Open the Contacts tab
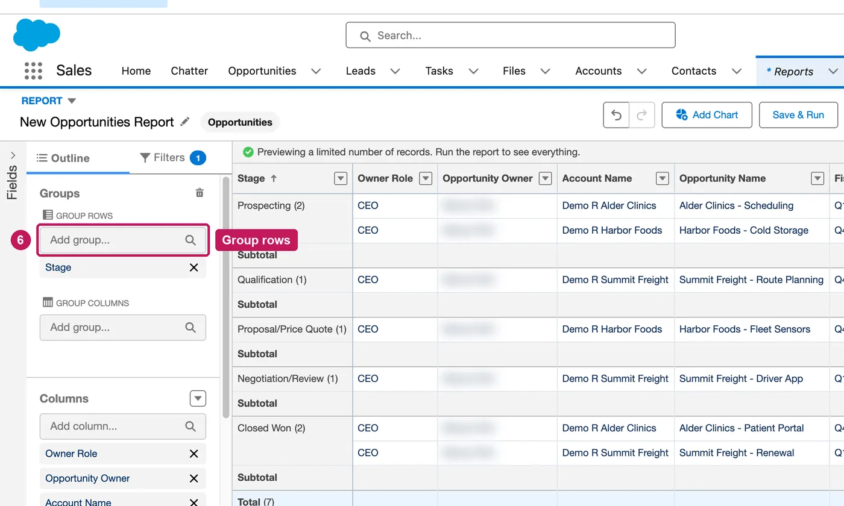Screen dimensions: 844x506 tap(694, 71)
